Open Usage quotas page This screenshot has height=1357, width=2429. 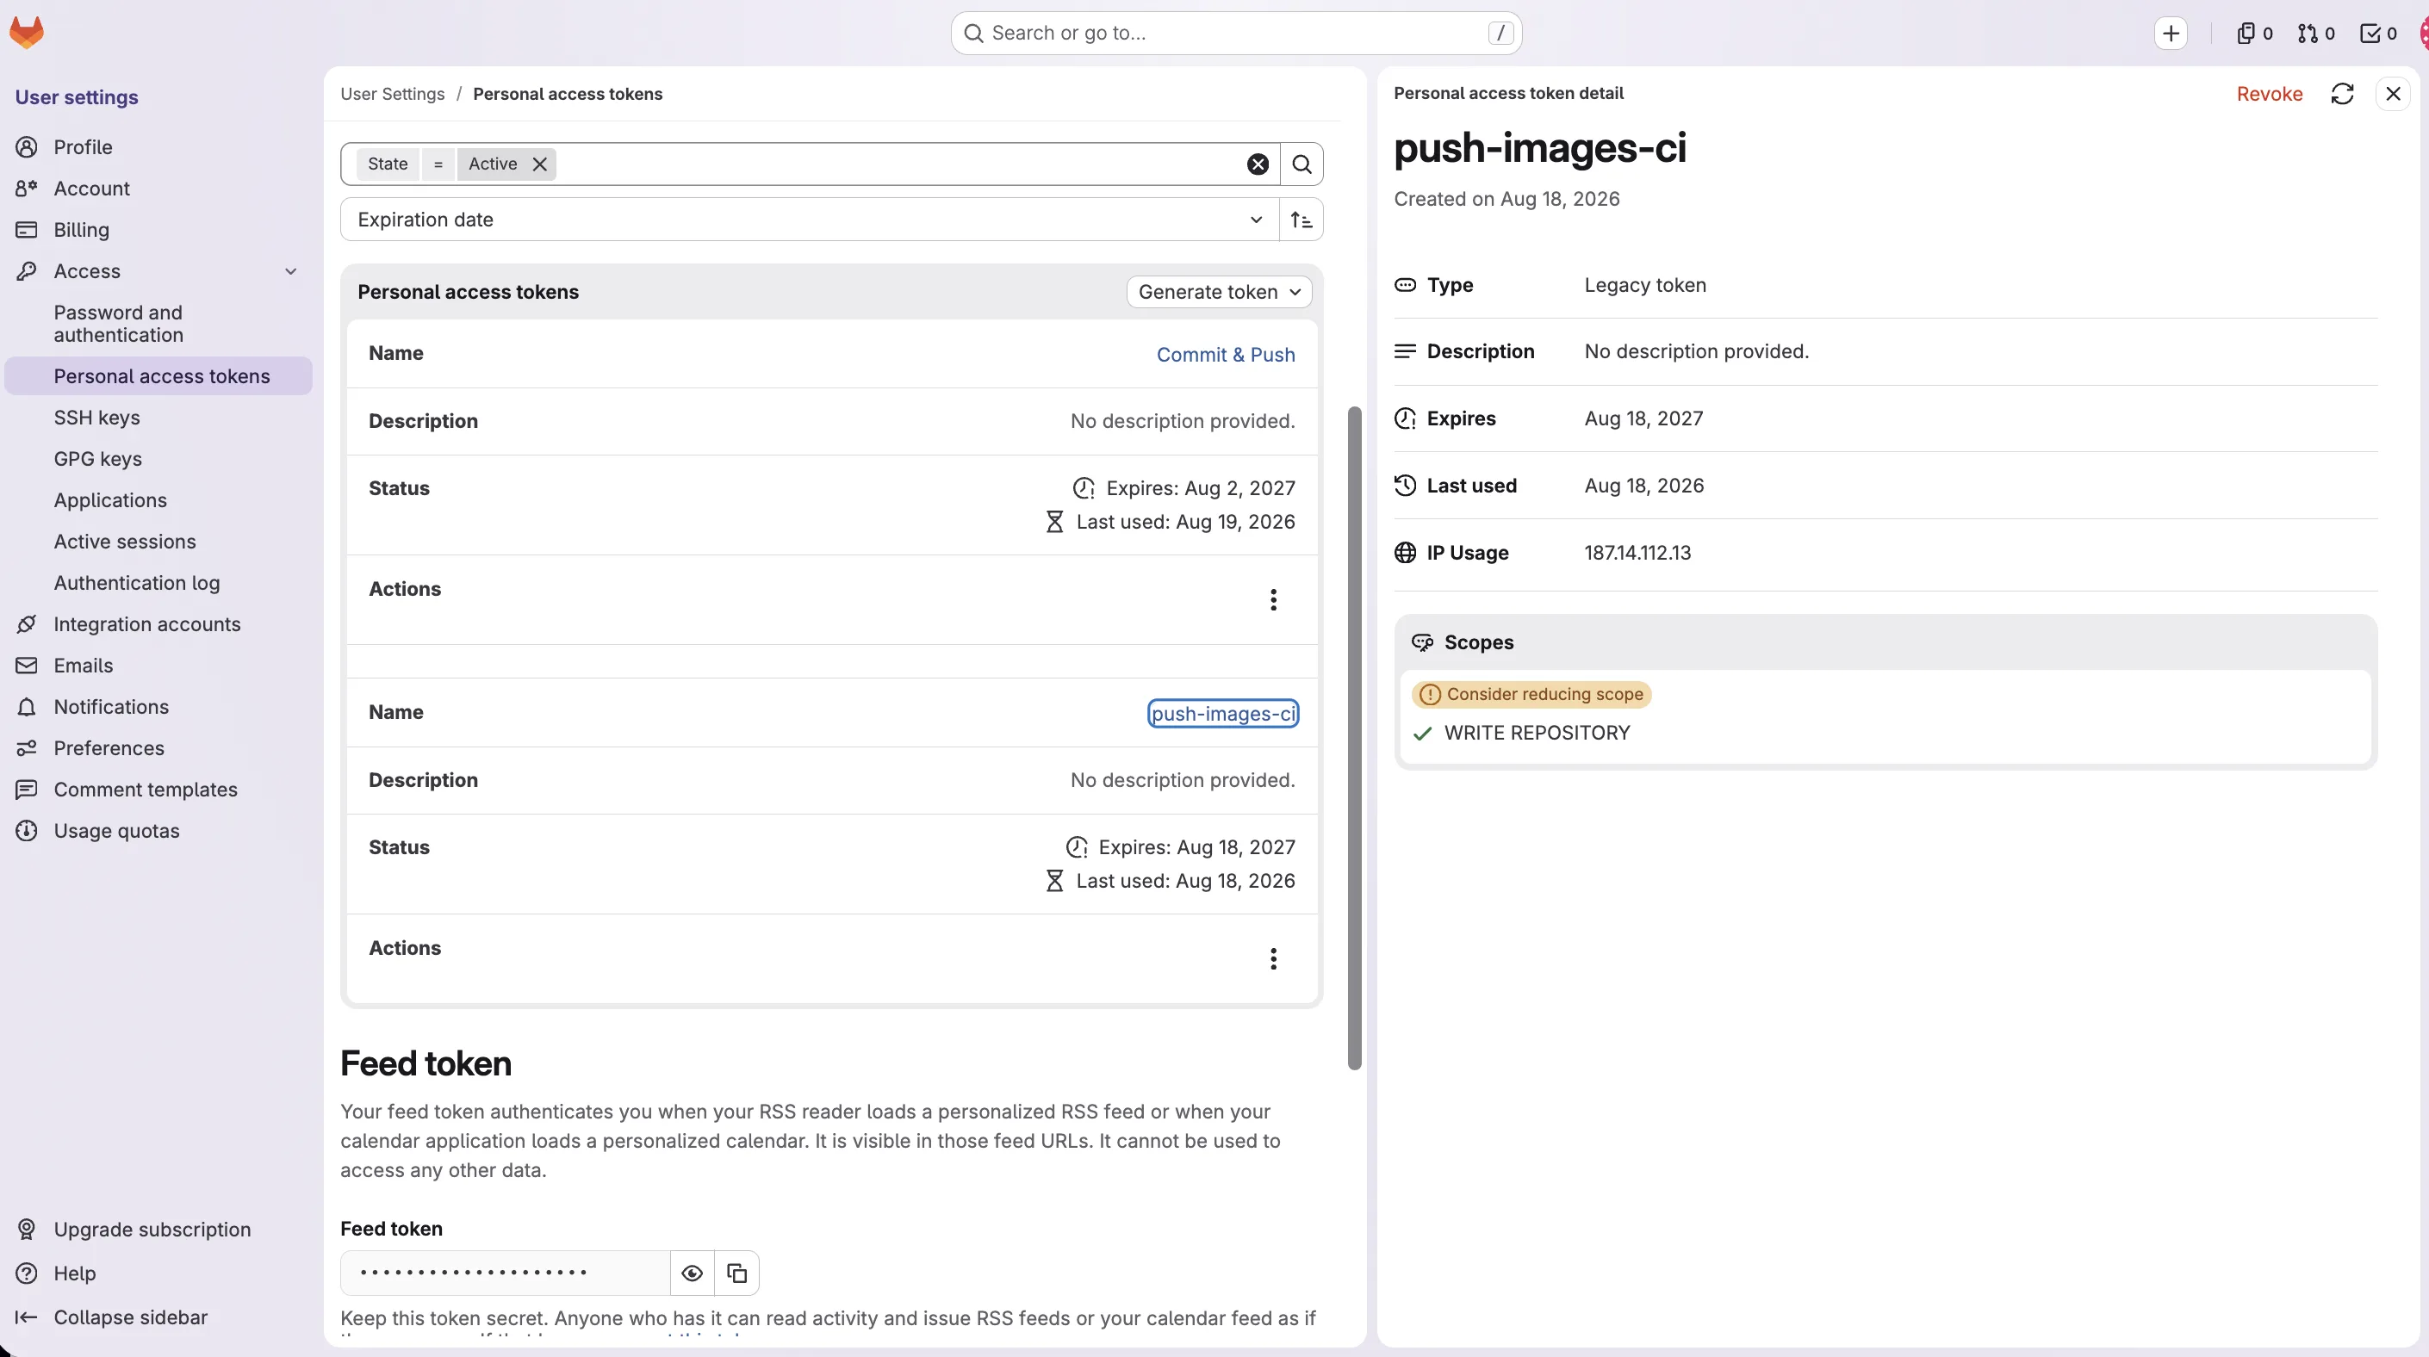click(x=158, y=831)
